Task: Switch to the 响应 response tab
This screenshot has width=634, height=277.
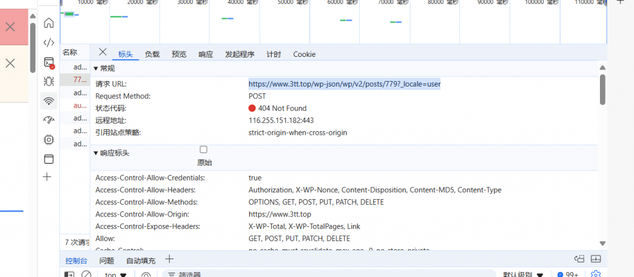Action: pyautogui.click(x=206, y=54)
